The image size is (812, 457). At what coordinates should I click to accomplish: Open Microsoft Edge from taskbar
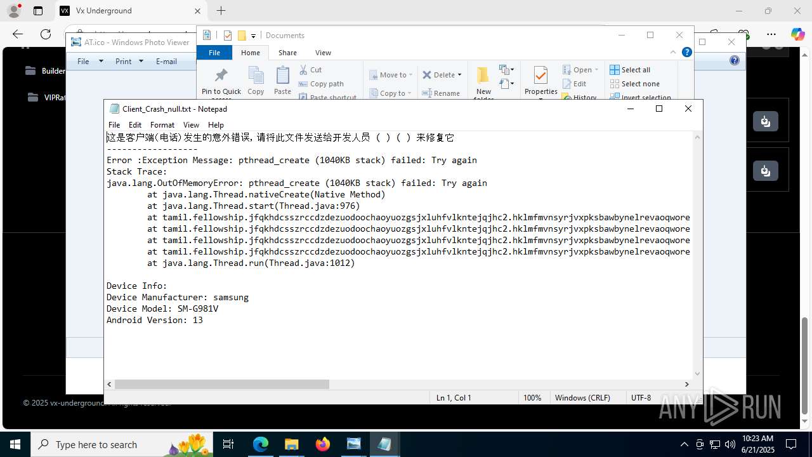click(x=261, y=444)
